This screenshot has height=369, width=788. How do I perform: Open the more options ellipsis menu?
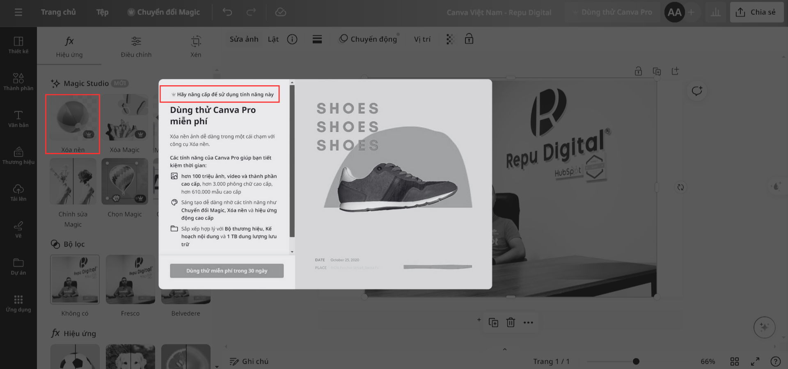click(528, 323)
